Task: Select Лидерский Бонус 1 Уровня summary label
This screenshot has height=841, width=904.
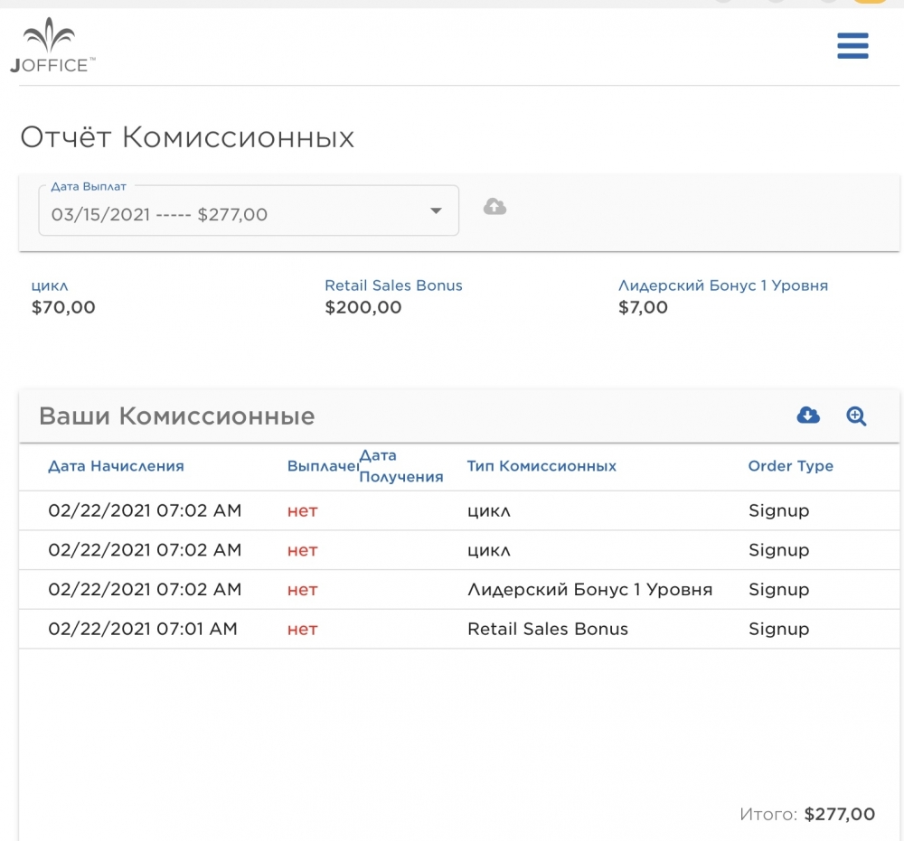Action: tap(723, 285)
